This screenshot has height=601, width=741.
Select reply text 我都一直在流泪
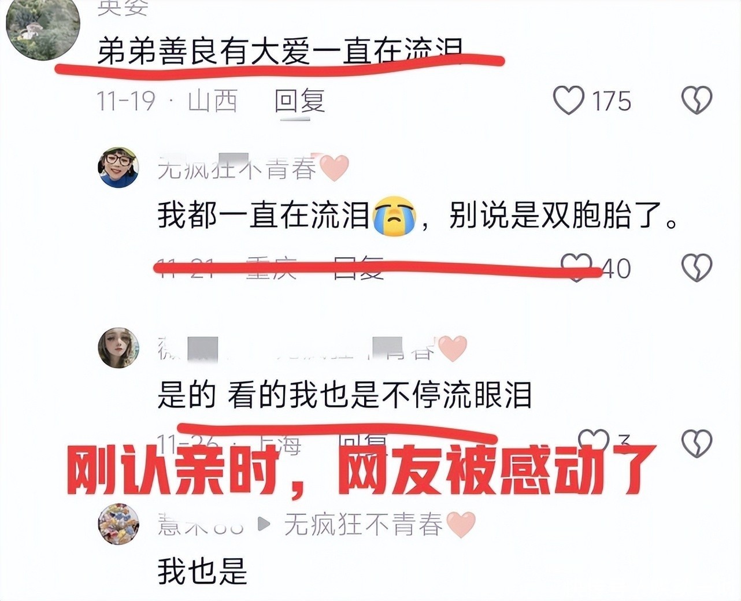(x=264, y=216)
